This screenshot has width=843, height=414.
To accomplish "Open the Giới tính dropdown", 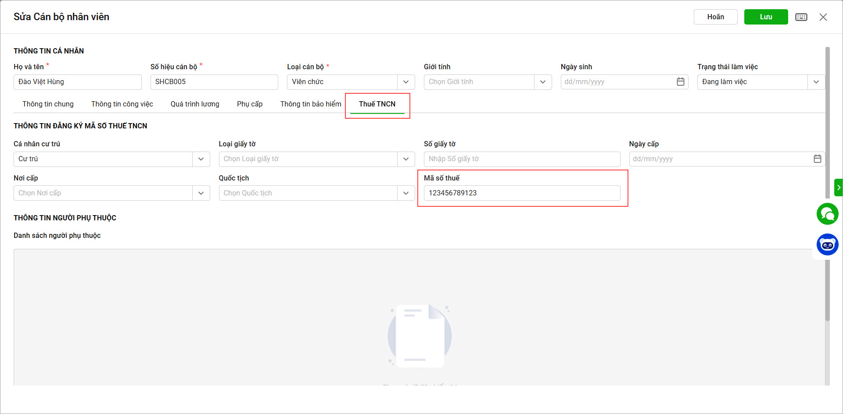I will (x=543, y=82).
